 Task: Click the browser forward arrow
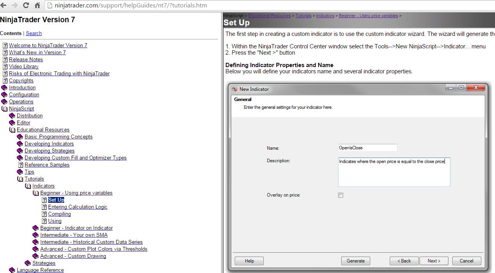(15, 5)
